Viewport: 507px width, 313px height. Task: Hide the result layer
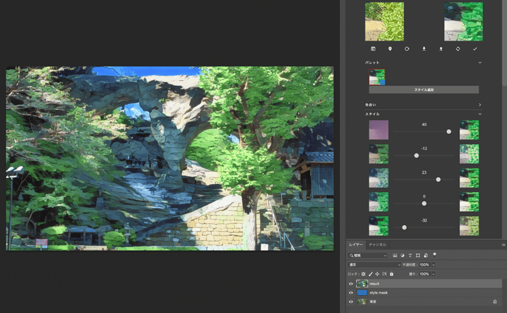point(351,284)
